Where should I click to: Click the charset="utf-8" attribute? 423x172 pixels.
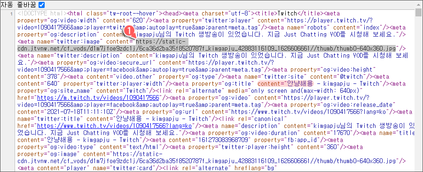(x=227, y=13)
